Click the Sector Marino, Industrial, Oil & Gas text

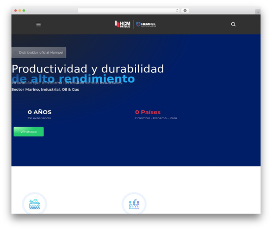click(45, 90)
